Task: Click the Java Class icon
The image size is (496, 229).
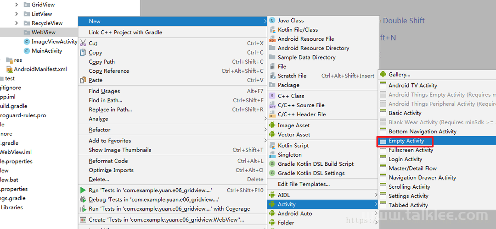Action: click(x=272, y=21)
